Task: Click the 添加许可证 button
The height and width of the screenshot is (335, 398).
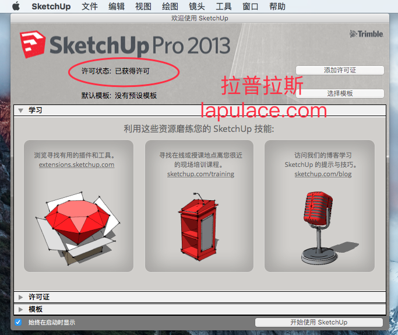Action: tap(340, 70)
